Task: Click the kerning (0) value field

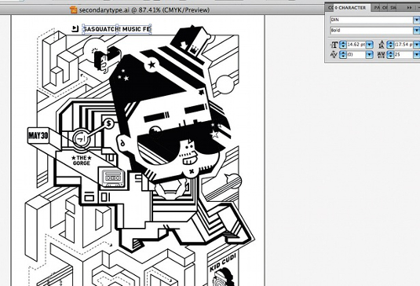Action: point(356,55)
